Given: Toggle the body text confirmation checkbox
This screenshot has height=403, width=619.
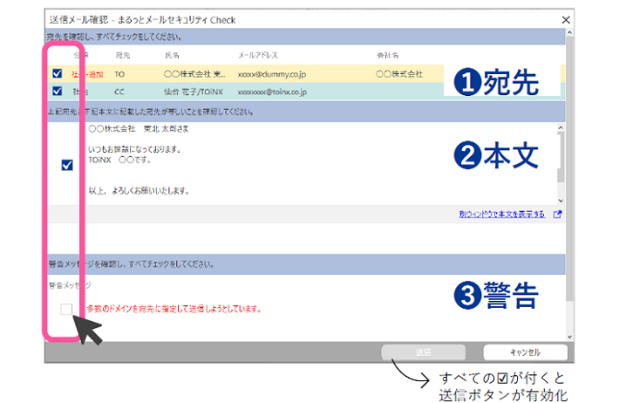Looking at the screenshot, I should click(x=68, y=165).
